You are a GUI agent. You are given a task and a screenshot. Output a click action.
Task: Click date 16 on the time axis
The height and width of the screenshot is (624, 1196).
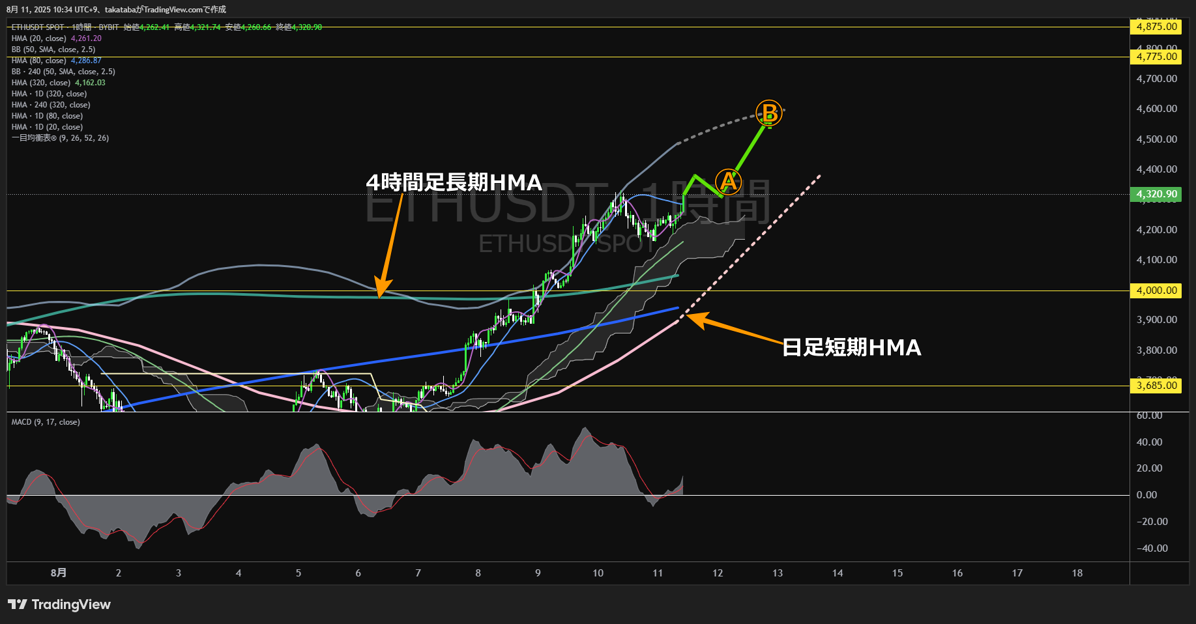tap(957, 573)
